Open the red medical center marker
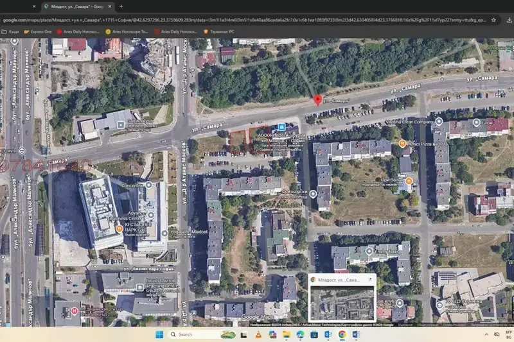The width and height of the screenshot is (514, 342). click(x=75, y=311)
